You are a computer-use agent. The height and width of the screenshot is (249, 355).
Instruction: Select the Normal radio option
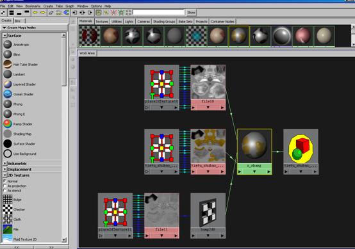click(4, 181)
